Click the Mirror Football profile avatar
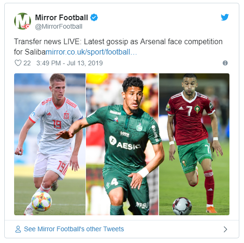This screenshot has height=243, width=244. [x=23, y=21]
